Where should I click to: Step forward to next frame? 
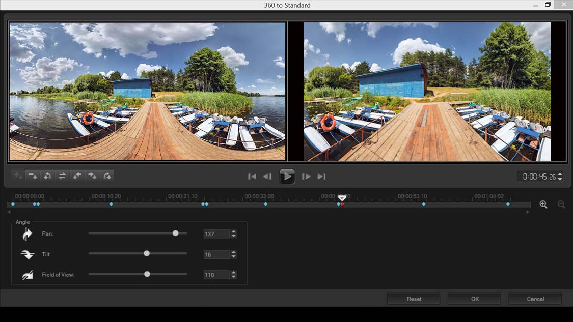point(306,177)
